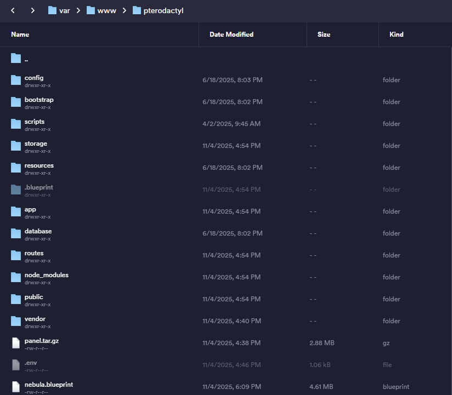
Task: Select the bootstrap folder name
Action: point(39,100)
